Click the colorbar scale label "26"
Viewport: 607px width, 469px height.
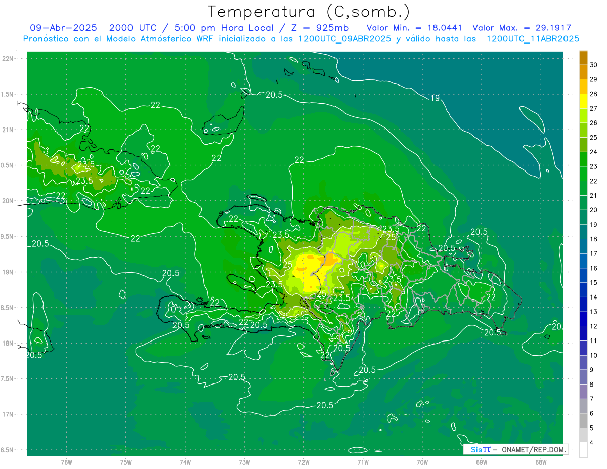[594, 123]
